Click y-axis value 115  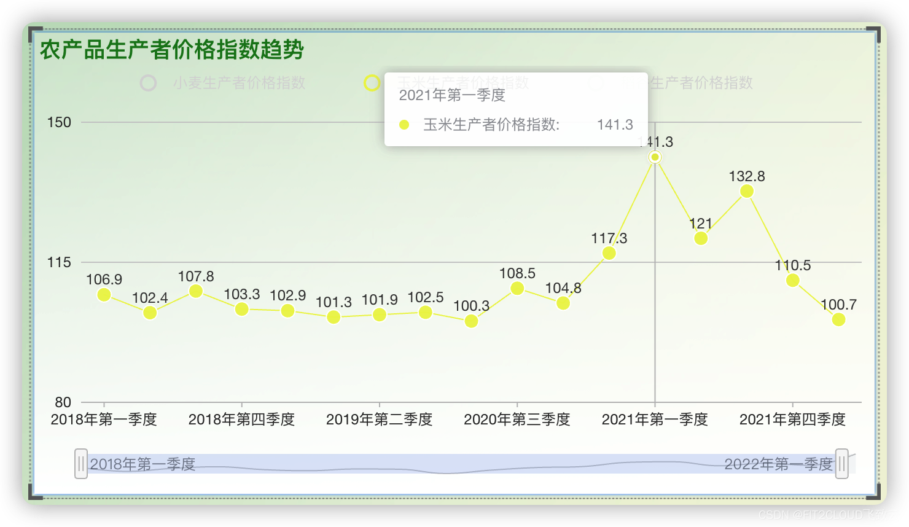[x=60, y=262]
